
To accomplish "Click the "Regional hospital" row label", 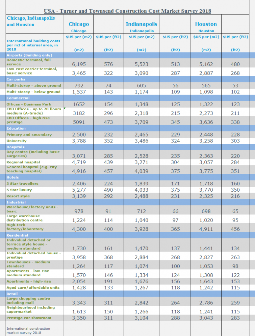I will tap(23, 162).
